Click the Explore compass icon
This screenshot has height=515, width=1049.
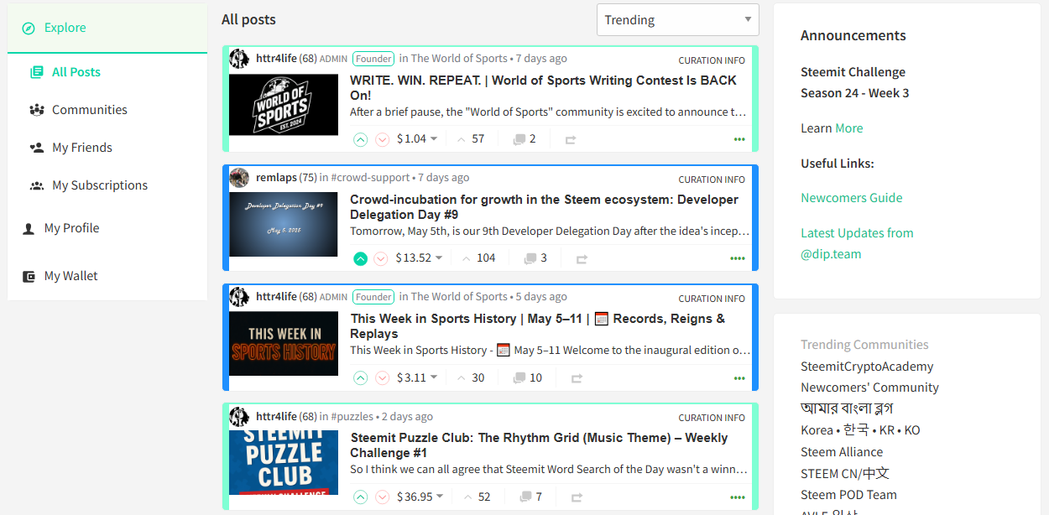click(29, 28)
